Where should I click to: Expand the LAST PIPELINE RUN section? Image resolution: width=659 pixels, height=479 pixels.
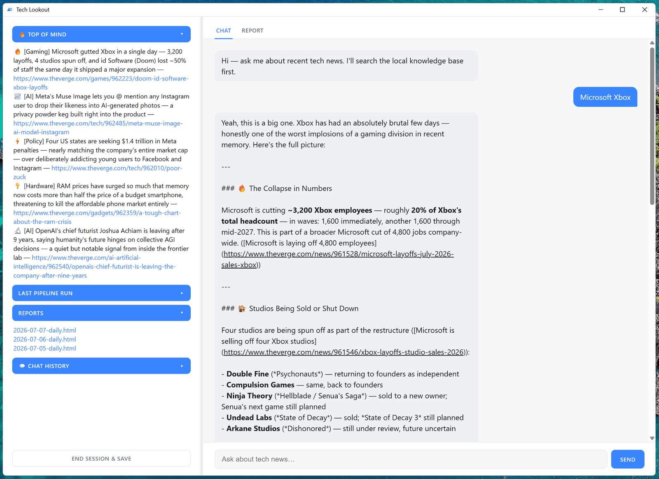[101, 293]
